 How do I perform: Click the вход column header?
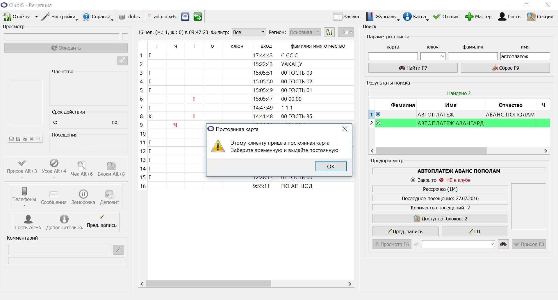pos(266,46)
